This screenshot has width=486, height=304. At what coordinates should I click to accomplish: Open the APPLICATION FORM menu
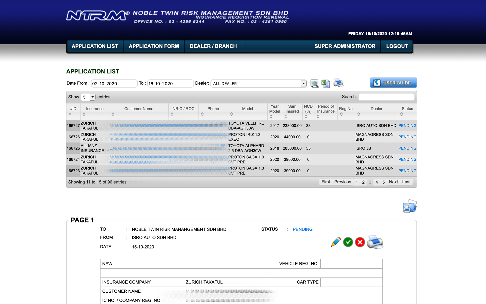click(x=154, y=46)
